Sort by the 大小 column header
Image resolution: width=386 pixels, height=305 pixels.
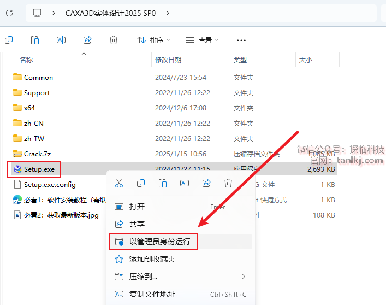[306, 60]
